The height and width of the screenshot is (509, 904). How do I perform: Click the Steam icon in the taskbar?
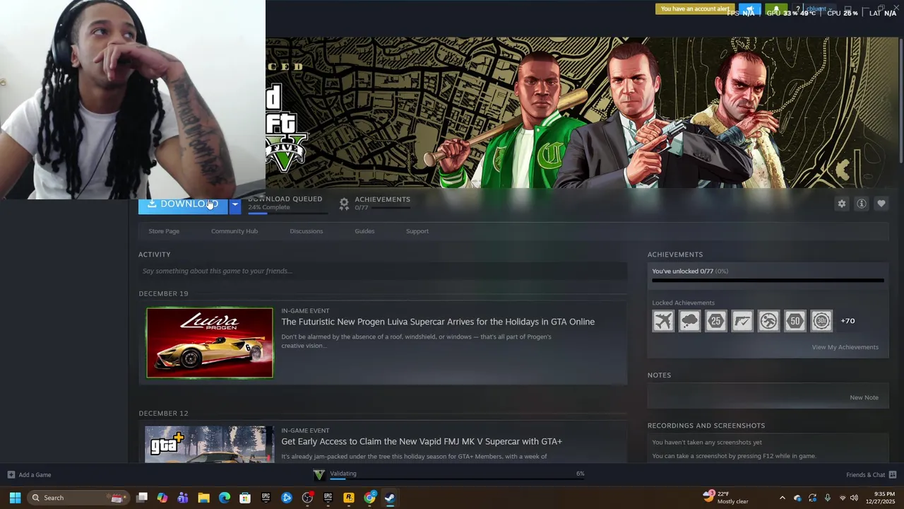[390, 498]
